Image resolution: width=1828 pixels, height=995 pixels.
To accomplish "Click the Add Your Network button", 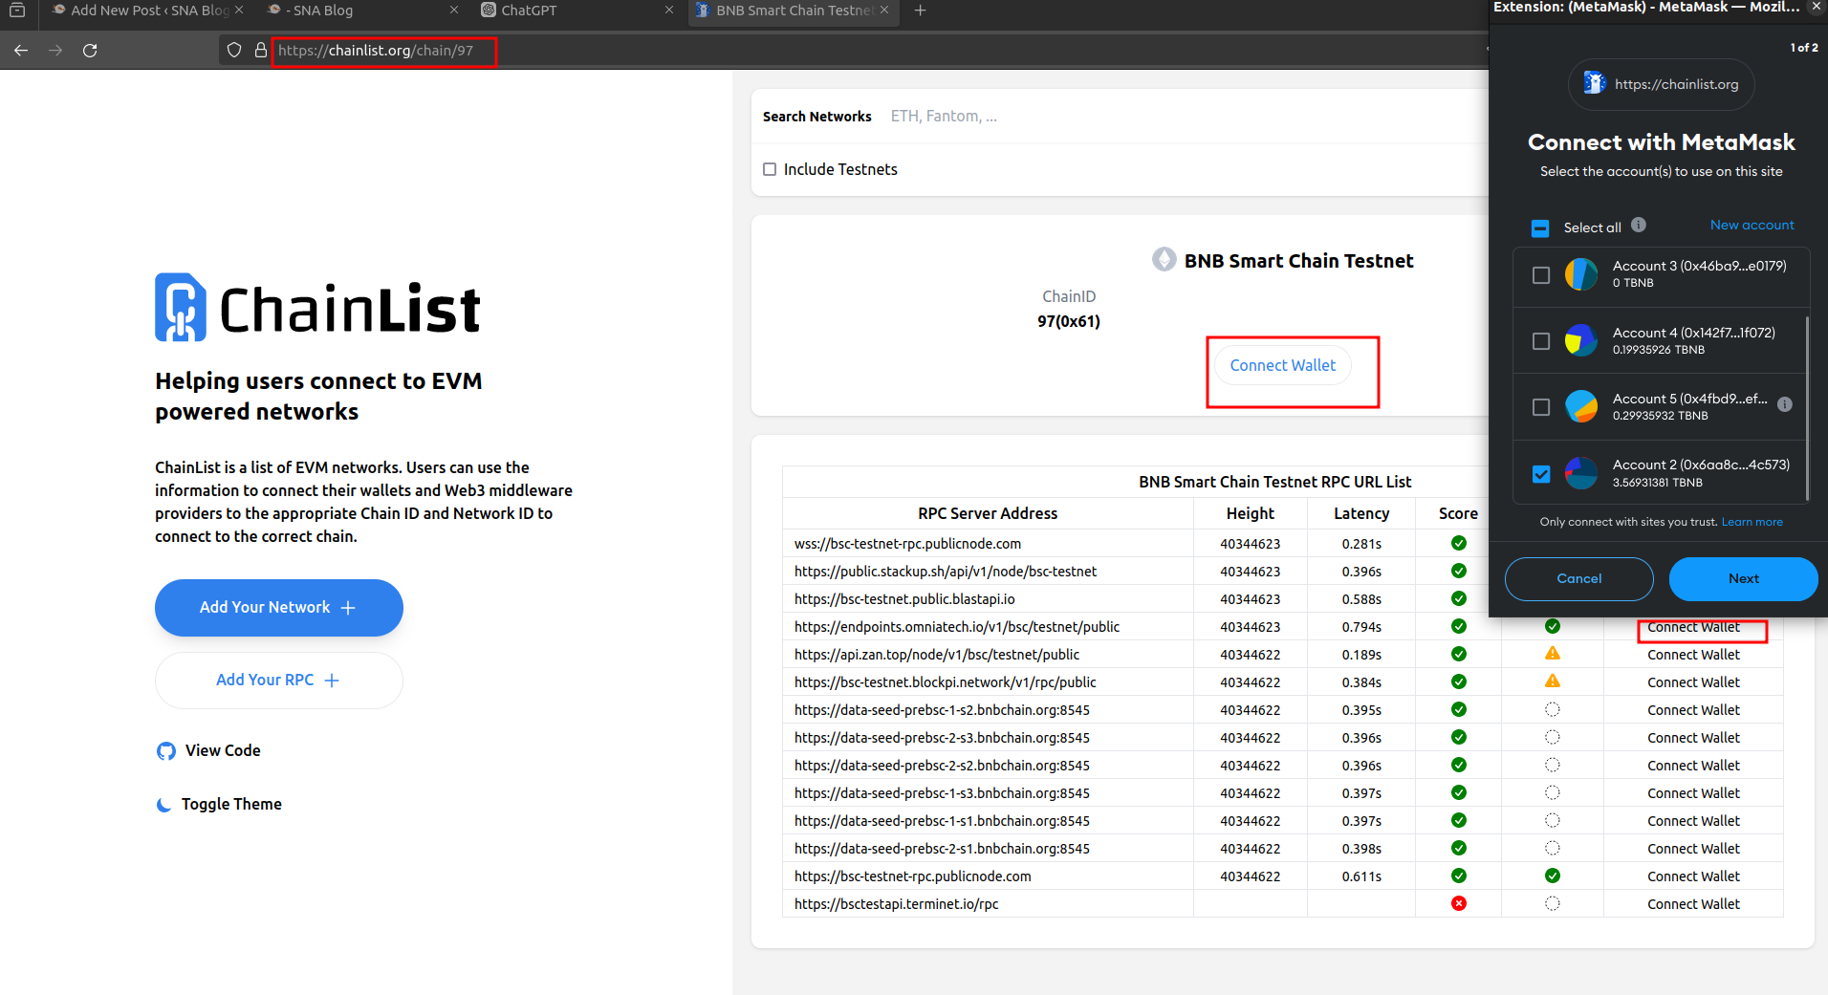I will [278, 608].
